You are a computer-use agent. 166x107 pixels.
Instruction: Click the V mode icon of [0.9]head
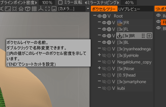(114, 75)
